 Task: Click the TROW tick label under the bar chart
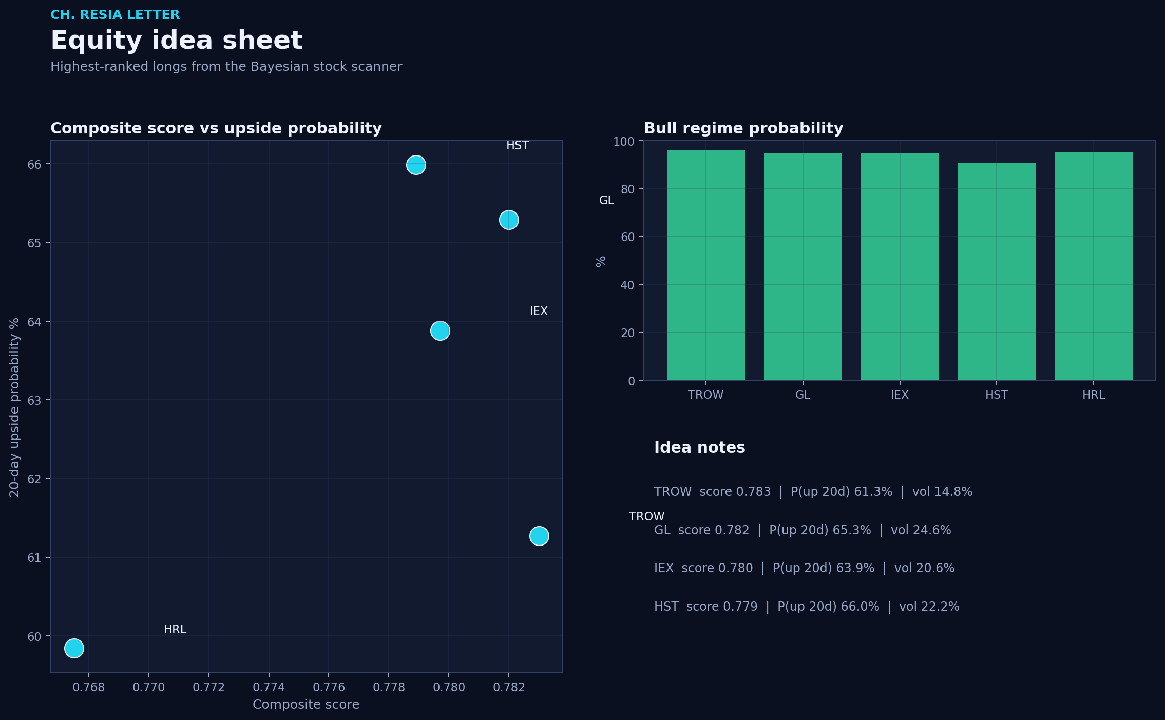pos(706,395)
